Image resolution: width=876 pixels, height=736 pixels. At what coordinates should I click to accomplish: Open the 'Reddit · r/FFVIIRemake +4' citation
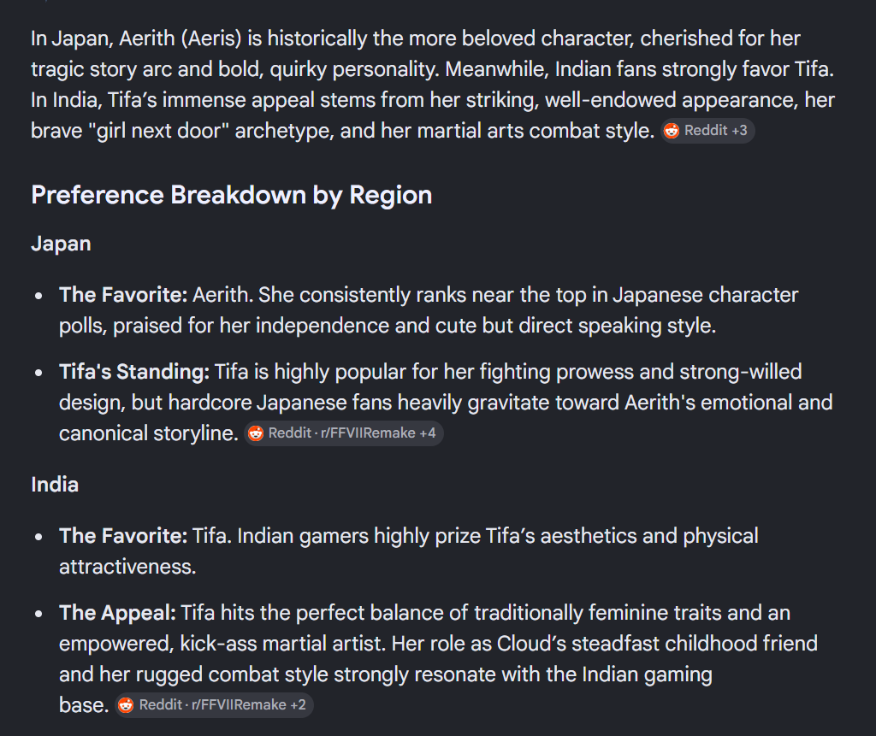[344, 433]
